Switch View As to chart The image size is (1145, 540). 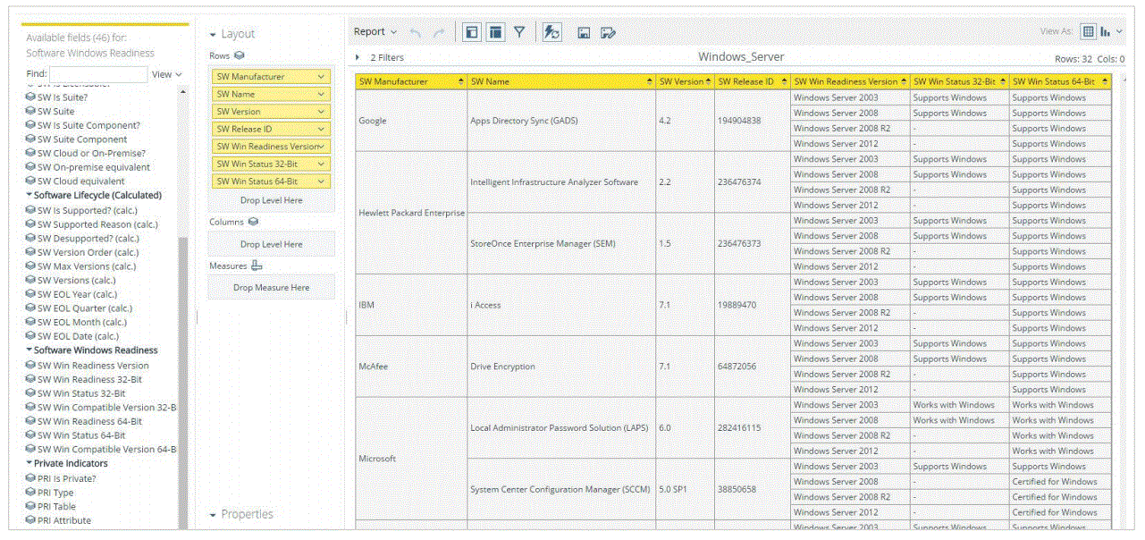(x=1107, y=31)
